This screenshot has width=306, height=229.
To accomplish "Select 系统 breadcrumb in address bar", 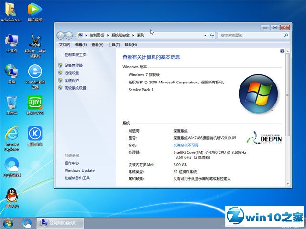I will 141,35.
